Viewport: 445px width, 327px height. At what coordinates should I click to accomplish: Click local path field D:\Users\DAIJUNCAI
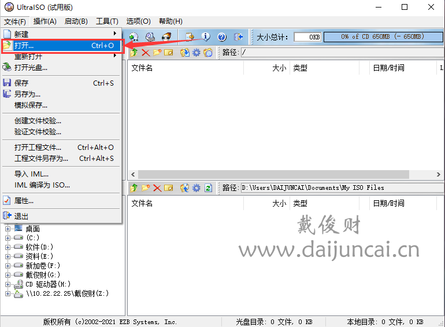[x=342, y=188]
